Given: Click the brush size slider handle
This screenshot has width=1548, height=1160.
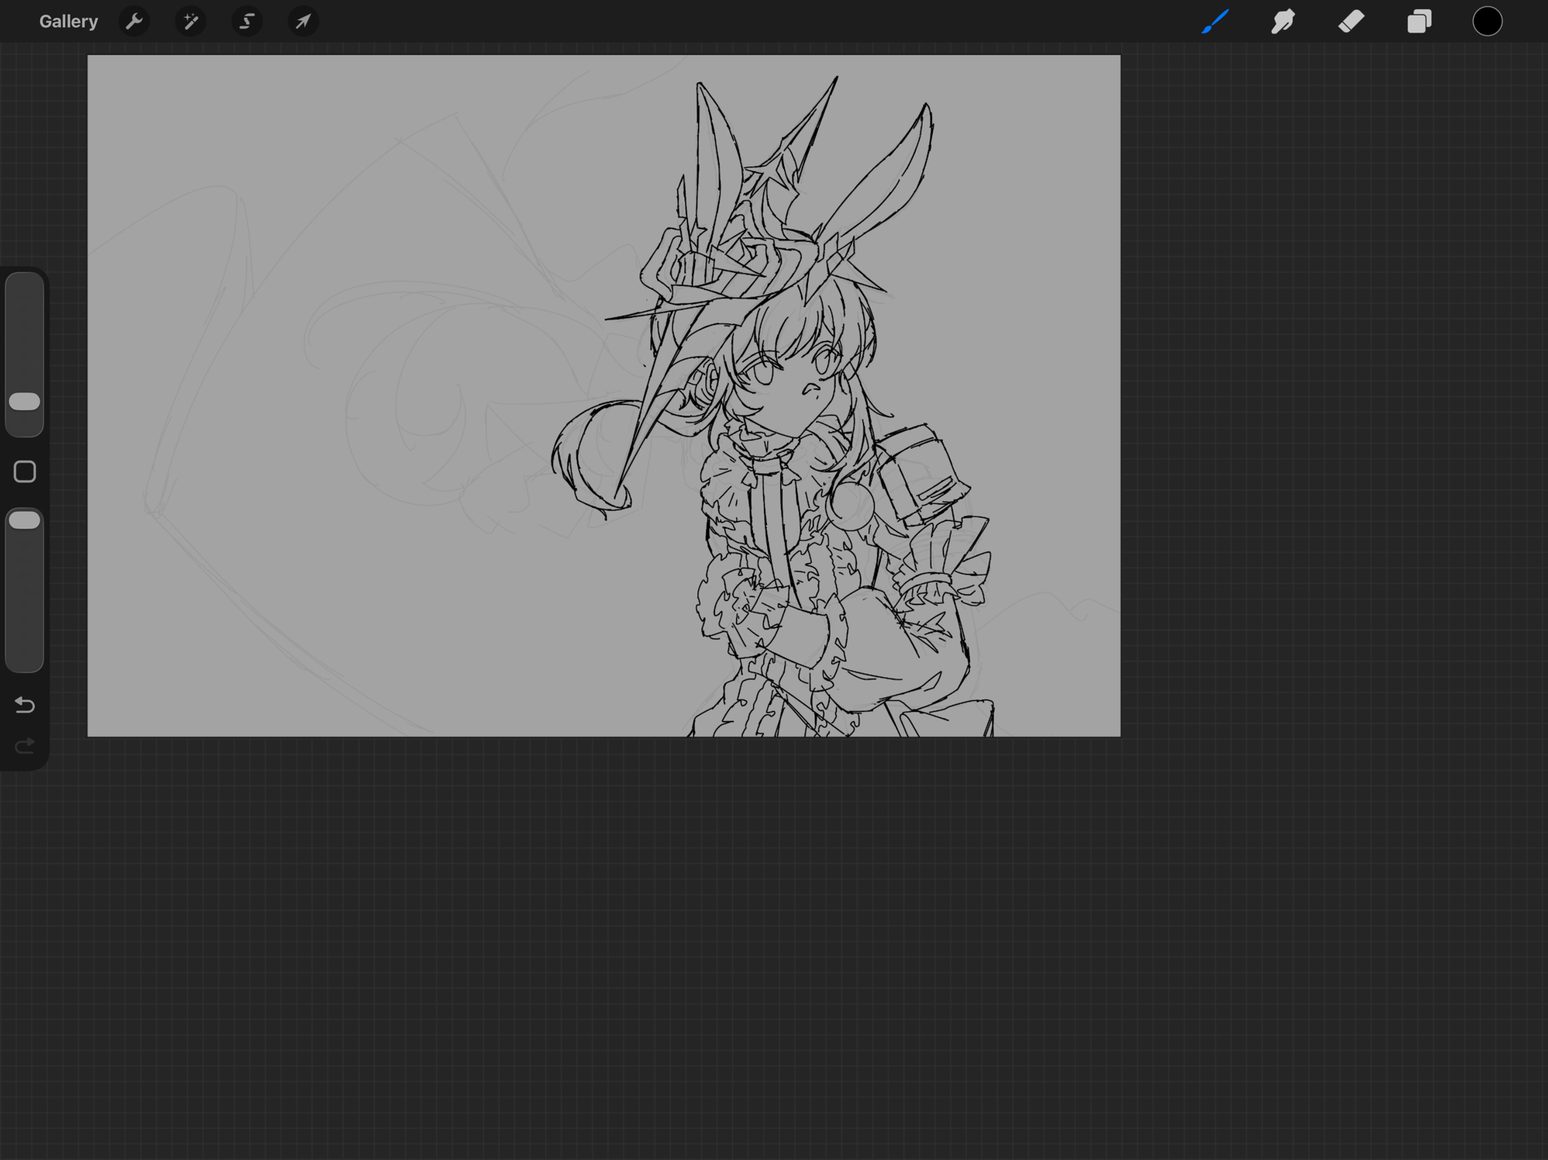Looking at the screenshot, I should point(25,402).
